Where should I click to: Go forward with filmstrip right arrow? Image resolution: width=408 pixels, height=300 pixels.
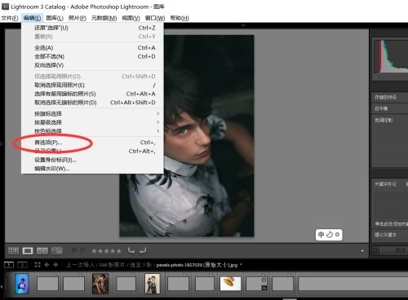(x=55, y=265)
